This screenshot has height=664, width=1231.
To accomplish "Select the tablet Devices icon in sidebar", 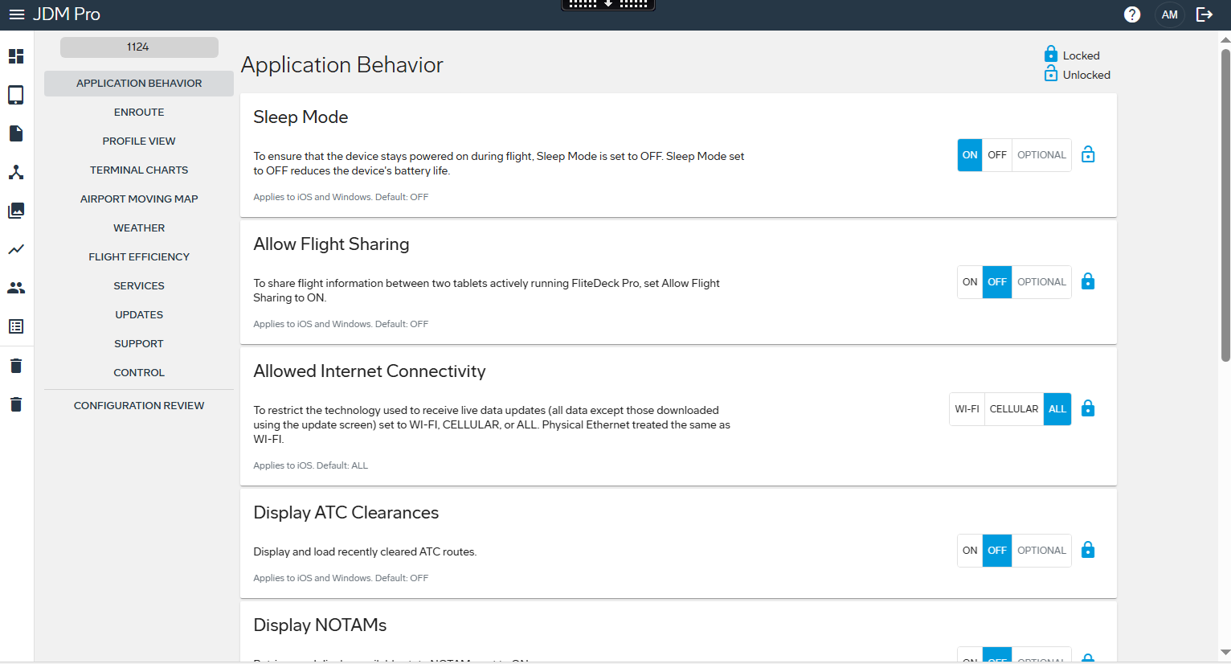I will click(x=16, y=95).
